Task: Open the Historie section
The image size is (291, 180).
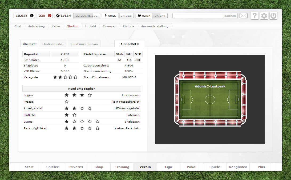Action: [129, 26]
